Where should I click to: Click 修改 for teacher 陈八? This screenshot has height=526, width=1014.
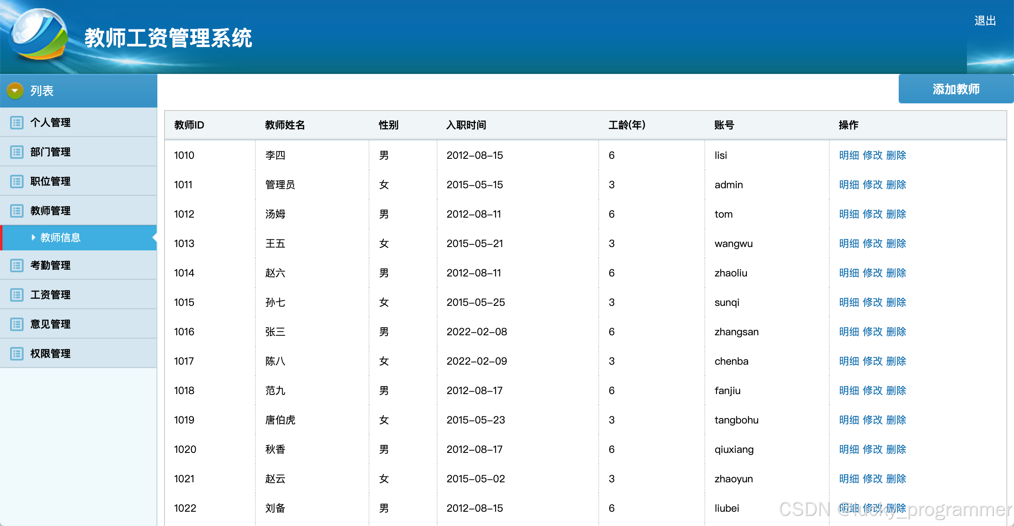coord(872,361)
